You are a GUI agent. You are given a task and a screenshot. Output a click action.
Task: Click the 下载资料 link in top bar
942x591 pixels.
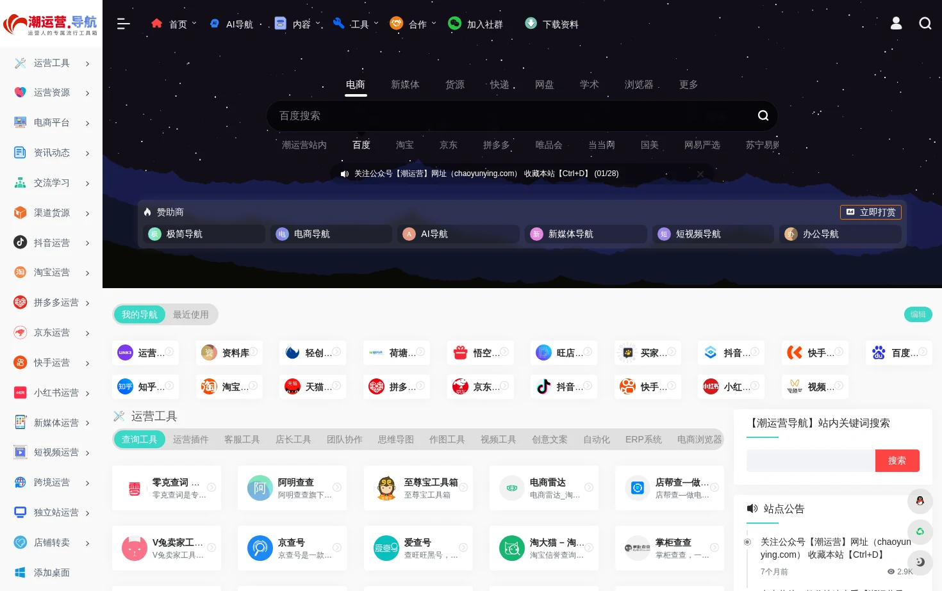[551, 24]
